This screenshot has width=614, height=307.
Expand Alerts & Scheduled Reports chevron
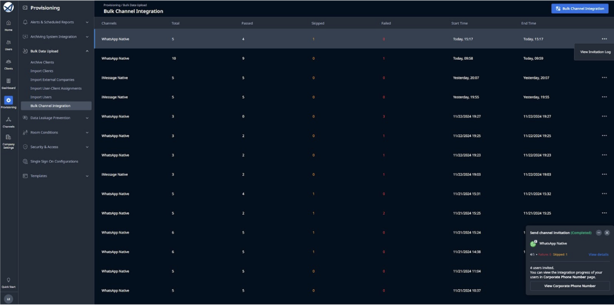87,22
